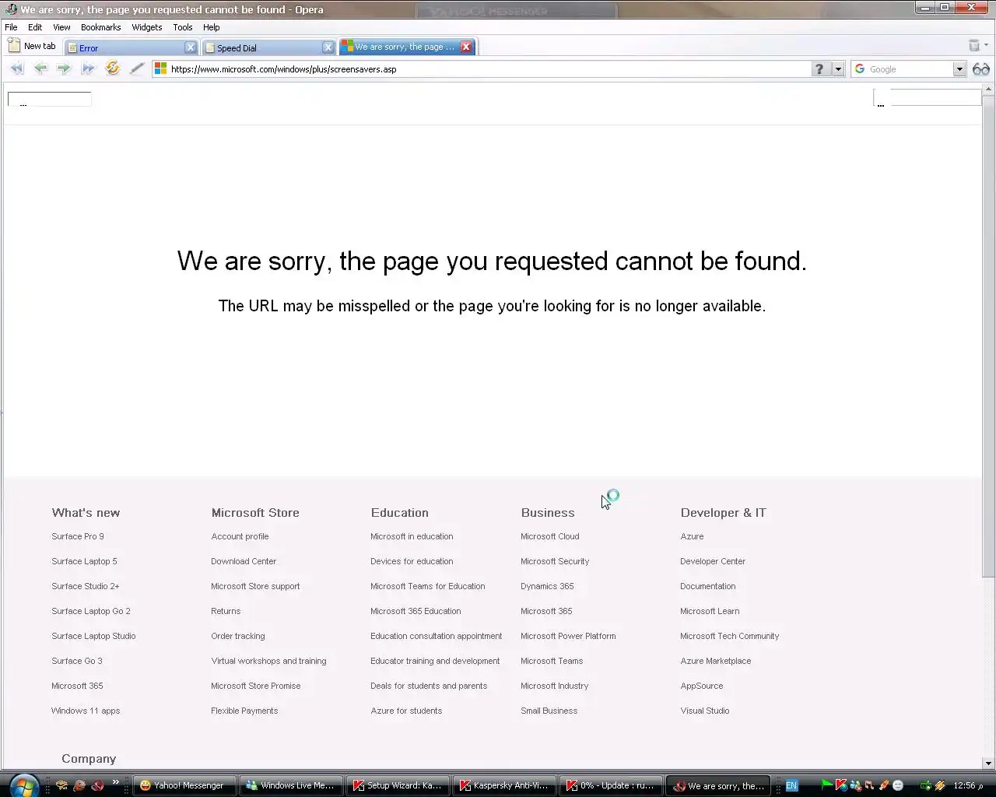Click the Wand pencil icon

[x=137, y=68]
